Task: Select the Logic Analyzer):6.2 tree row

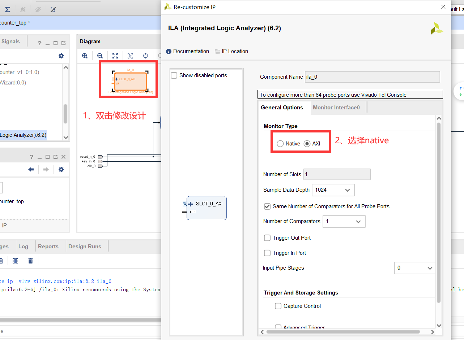Action: tap(23, 135)
